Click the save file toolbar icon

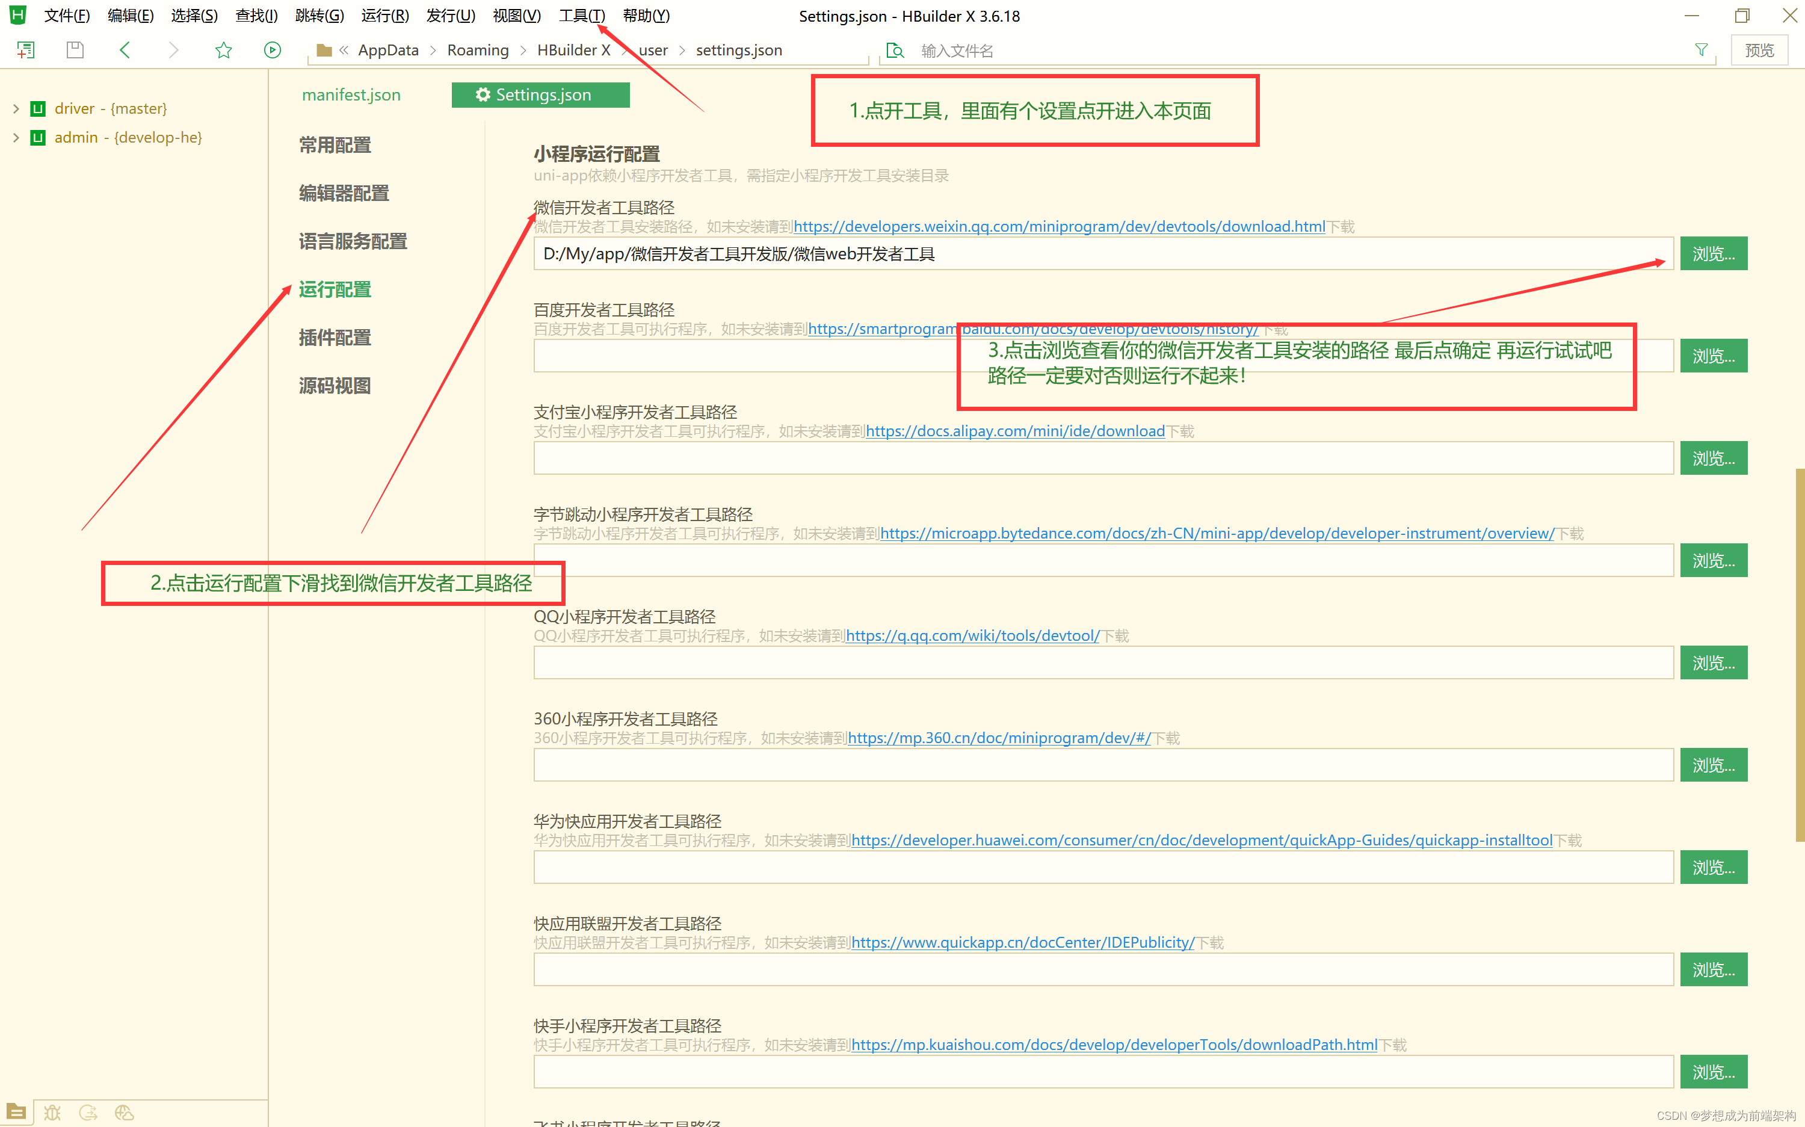tap(75, 50)
